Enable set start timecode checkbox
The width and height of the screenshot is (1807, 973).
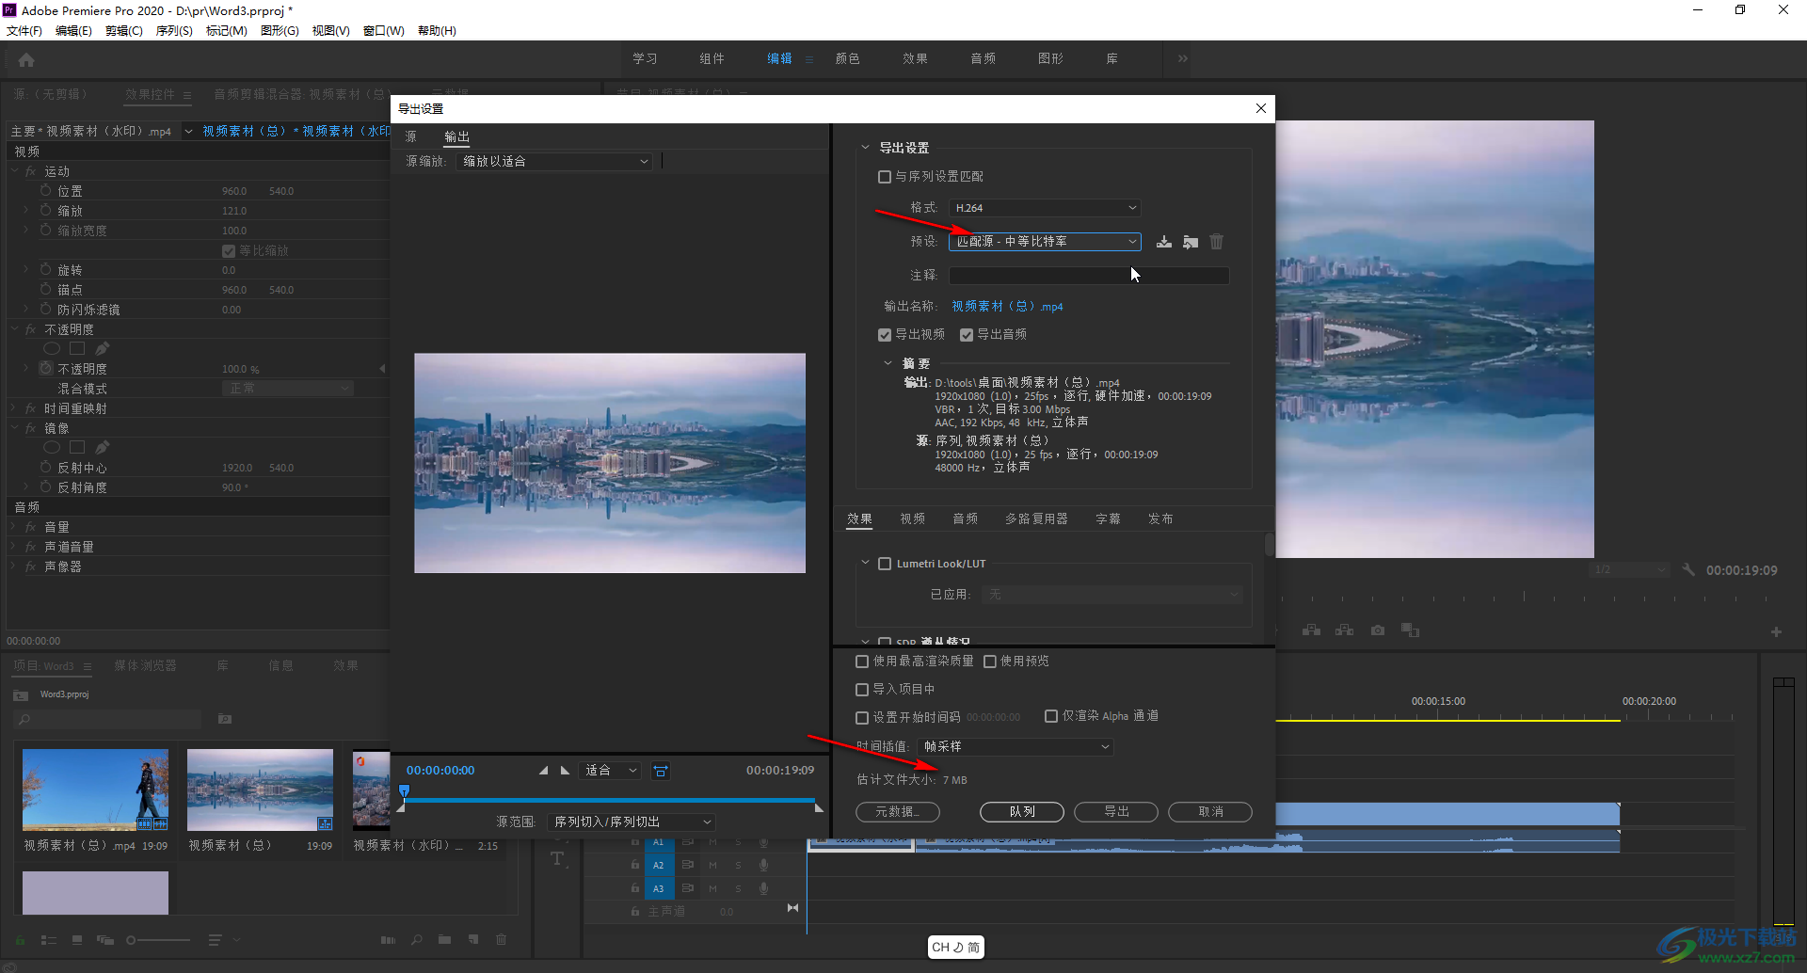[862, 718]
